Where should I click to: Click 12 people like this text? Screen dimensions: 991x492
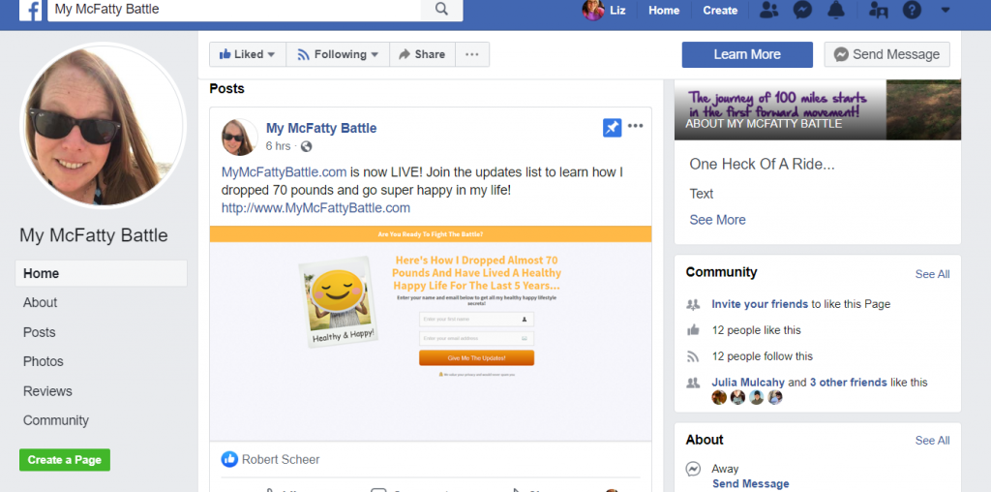(756, 330)
